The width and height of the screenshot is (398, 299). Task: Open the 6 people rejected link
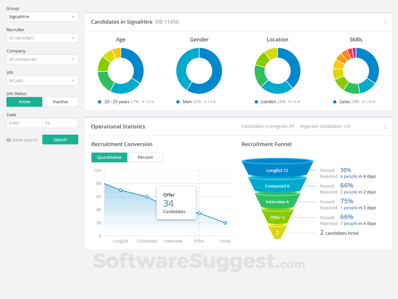(x=349, y=176)
